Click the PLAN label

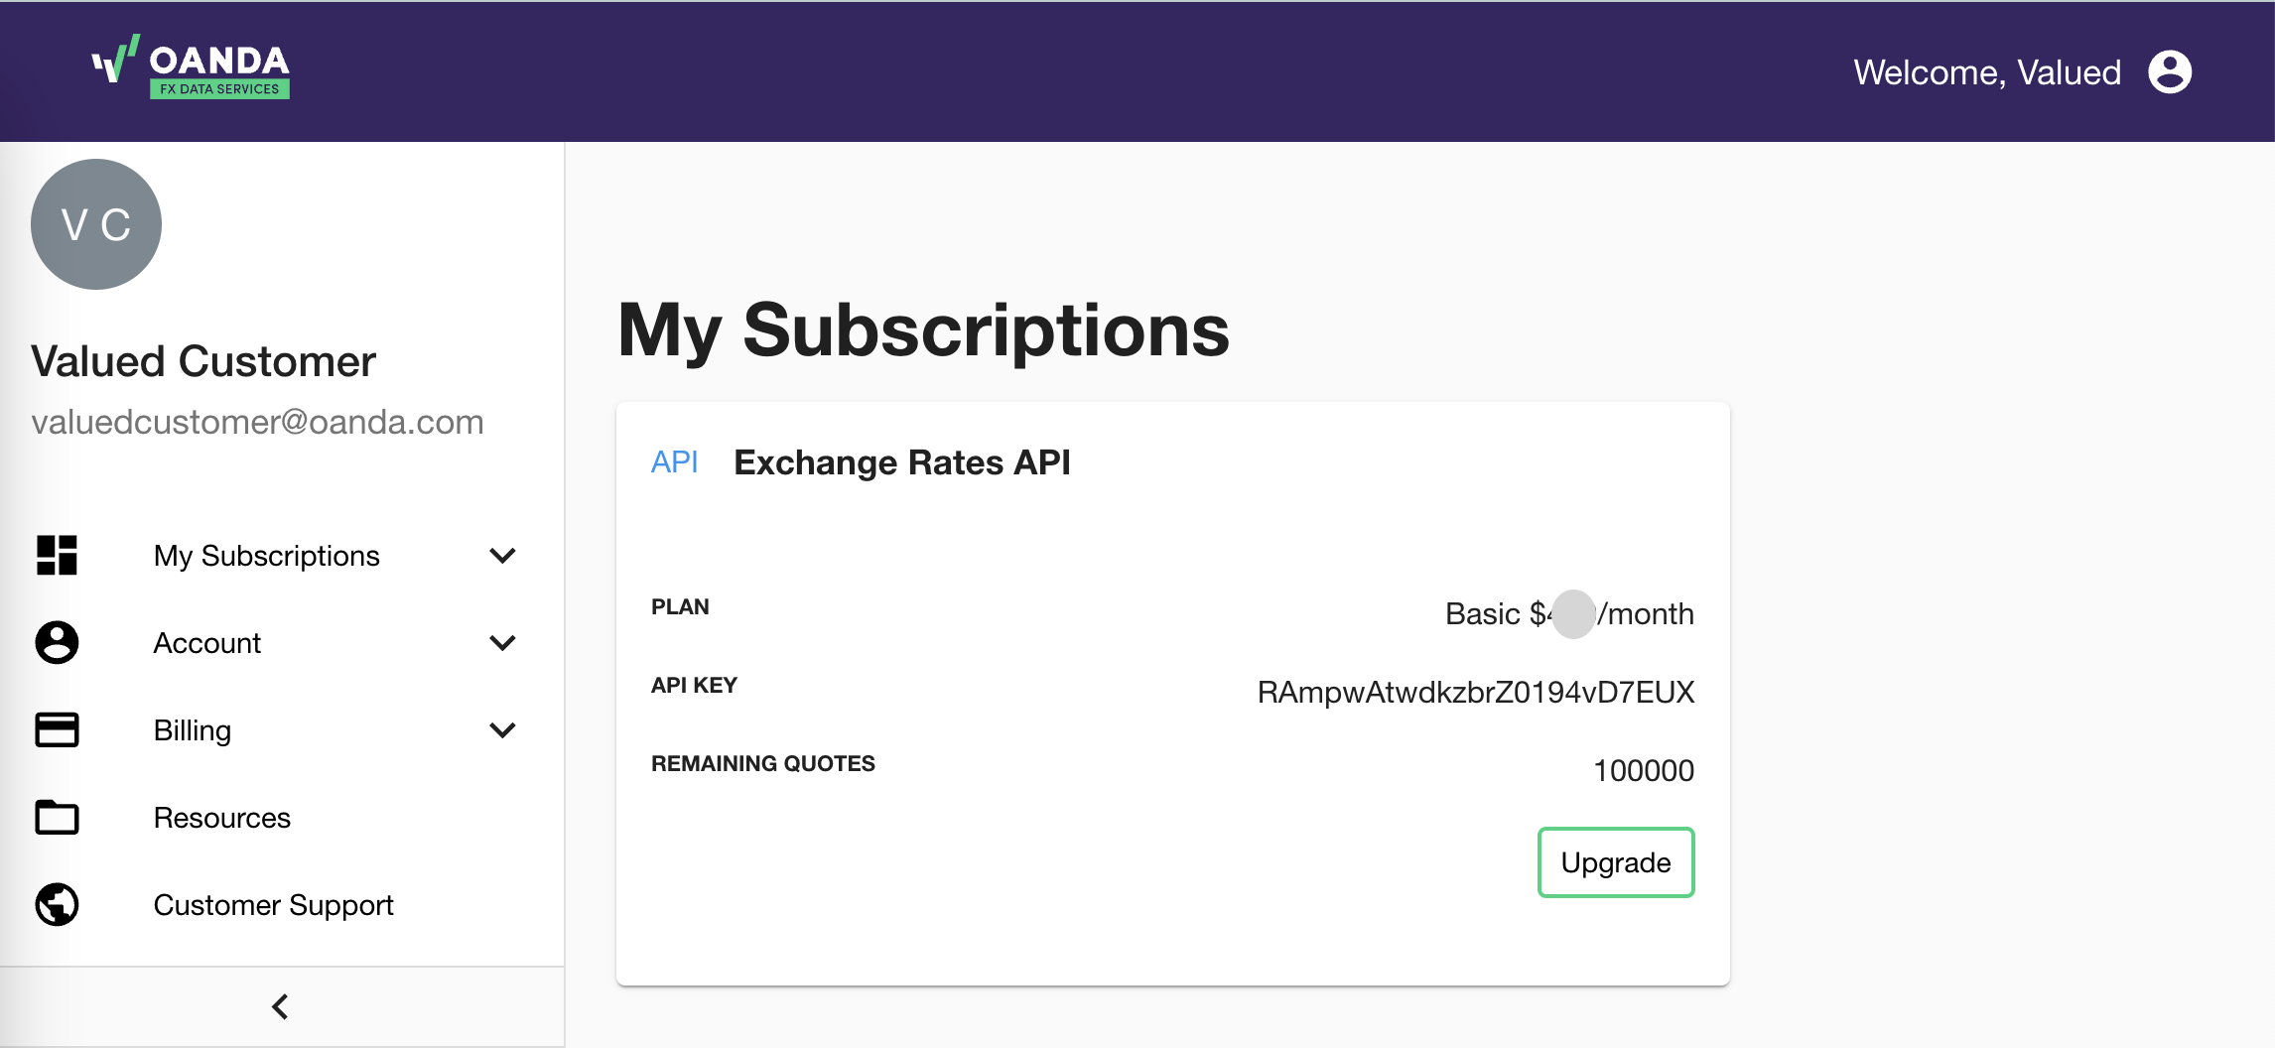tap(680, 607)
